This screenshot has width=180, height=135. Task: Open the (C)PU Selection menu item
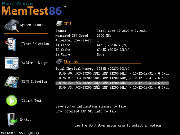point(33,82)
